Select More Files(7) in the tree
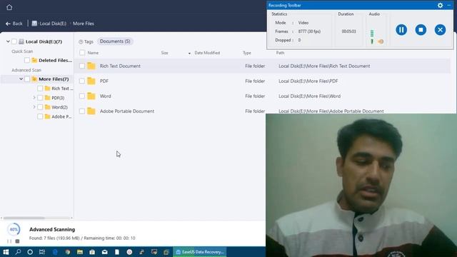This screenshot has width=457, height=257. [54, 79]
